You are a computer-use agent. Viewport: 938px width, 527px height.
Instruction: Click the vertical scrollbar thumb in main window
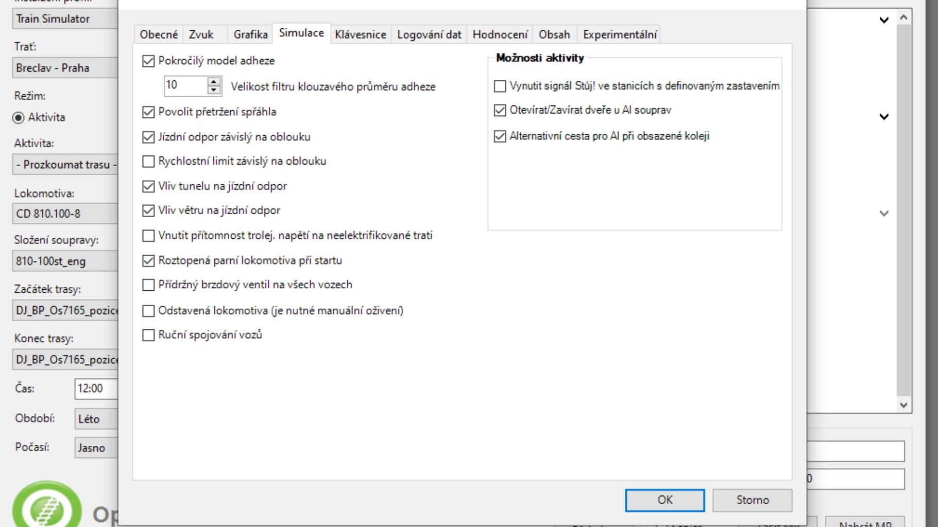(x=904, y=210)
